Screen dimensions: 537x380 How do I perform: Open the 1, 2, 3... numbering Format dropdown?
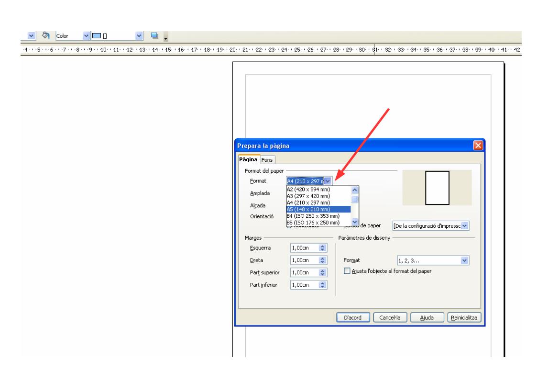pyautogui.click(x=464, y=260)
